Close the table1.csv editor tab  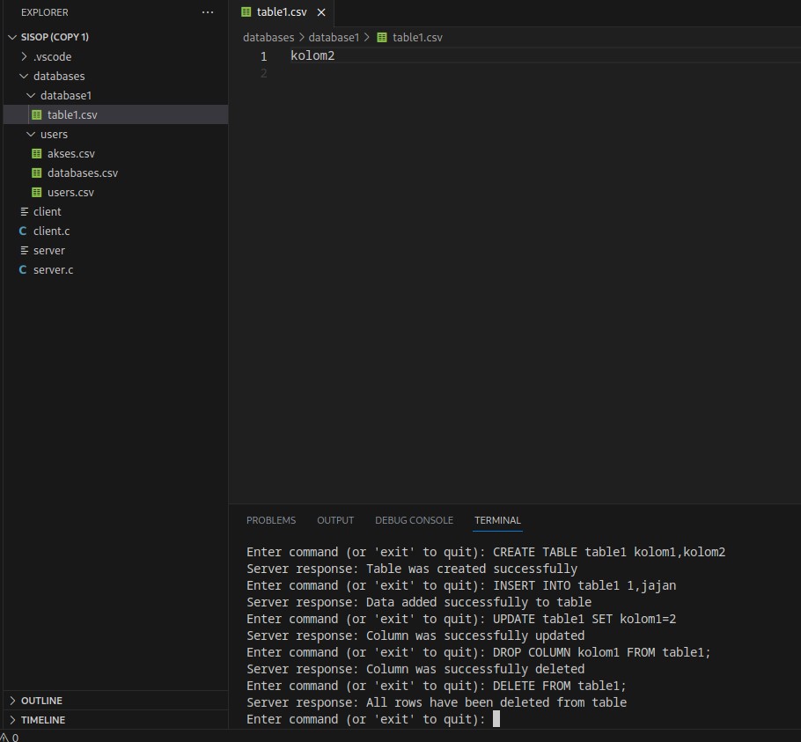321,12
